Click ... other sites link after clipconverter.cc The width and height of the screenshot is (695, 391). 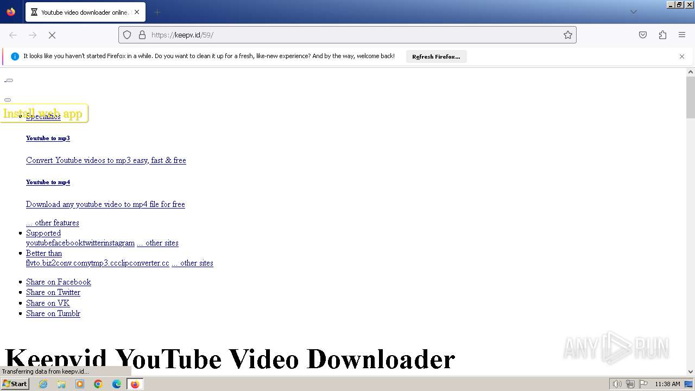coord(192,263)
